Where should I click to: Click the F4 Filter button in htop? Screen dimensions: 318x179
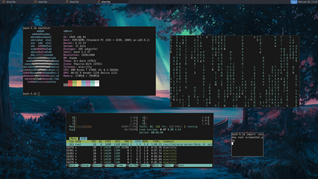coord(108,165)
